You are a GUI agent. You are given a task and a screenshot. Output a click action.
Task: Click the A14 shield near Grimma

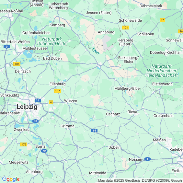tap(94, 131)
